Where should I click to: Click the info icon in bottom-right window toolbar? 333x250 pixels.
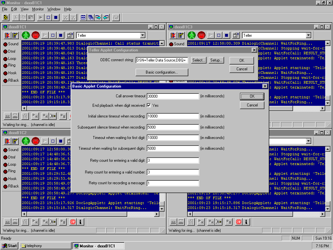[246, 222]
